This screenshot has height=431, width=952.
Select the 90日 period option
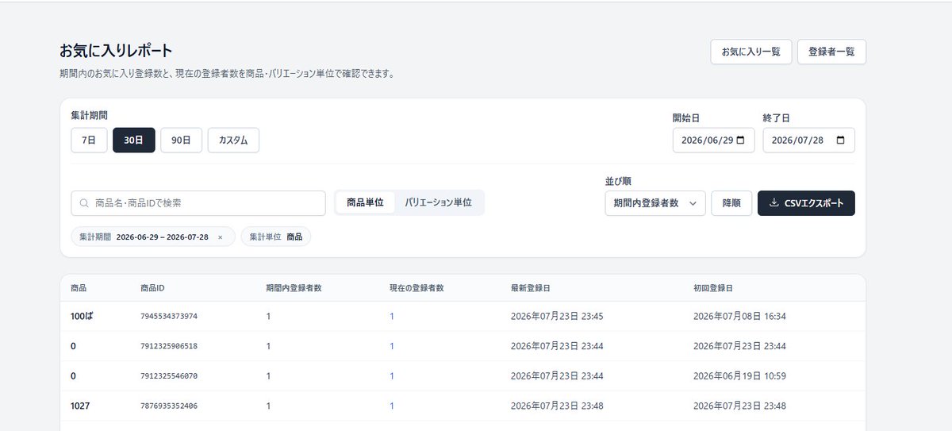pos(182,140)
